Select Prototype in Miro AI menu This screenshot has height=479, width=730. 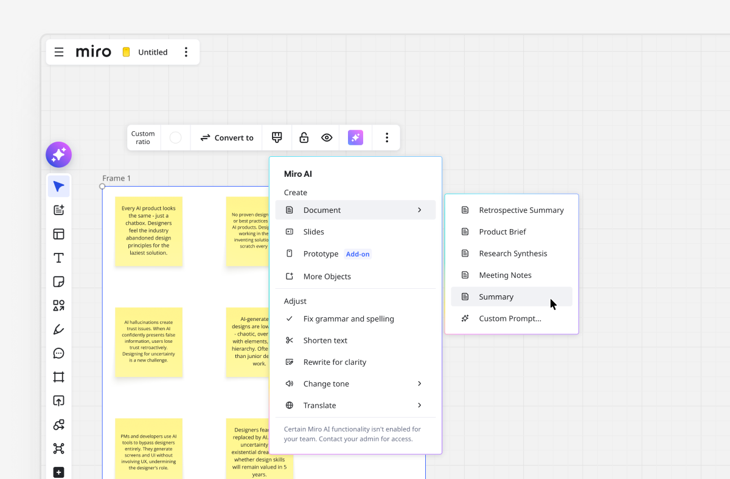[355, 253]
